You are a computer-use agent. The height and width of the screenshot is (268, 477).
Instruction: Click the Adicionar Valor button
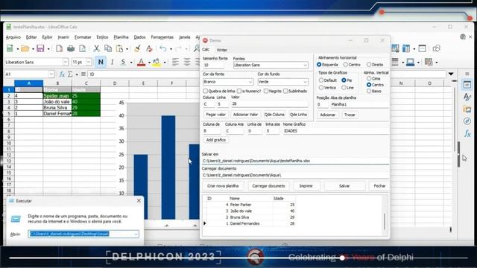tap(245, 115)
